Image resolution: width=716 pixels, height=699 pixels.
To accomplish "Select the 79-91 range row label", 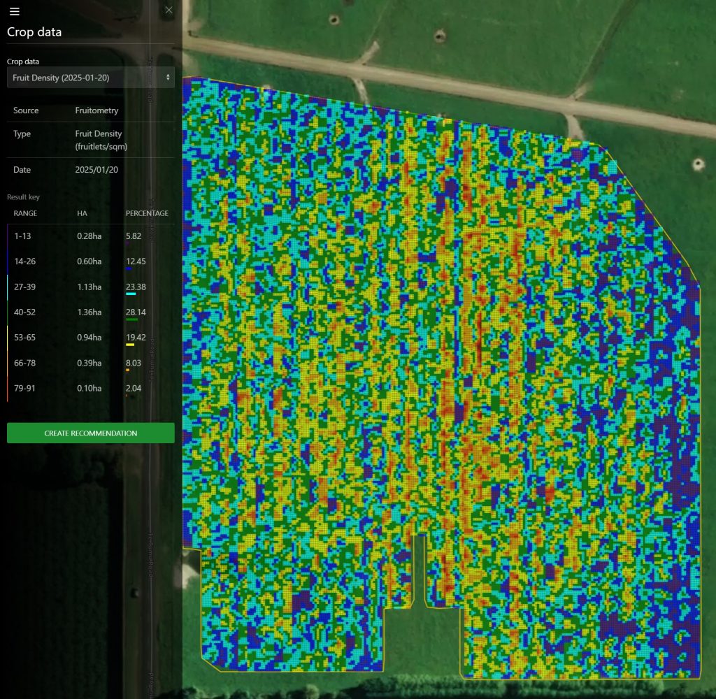I will 24,388.
